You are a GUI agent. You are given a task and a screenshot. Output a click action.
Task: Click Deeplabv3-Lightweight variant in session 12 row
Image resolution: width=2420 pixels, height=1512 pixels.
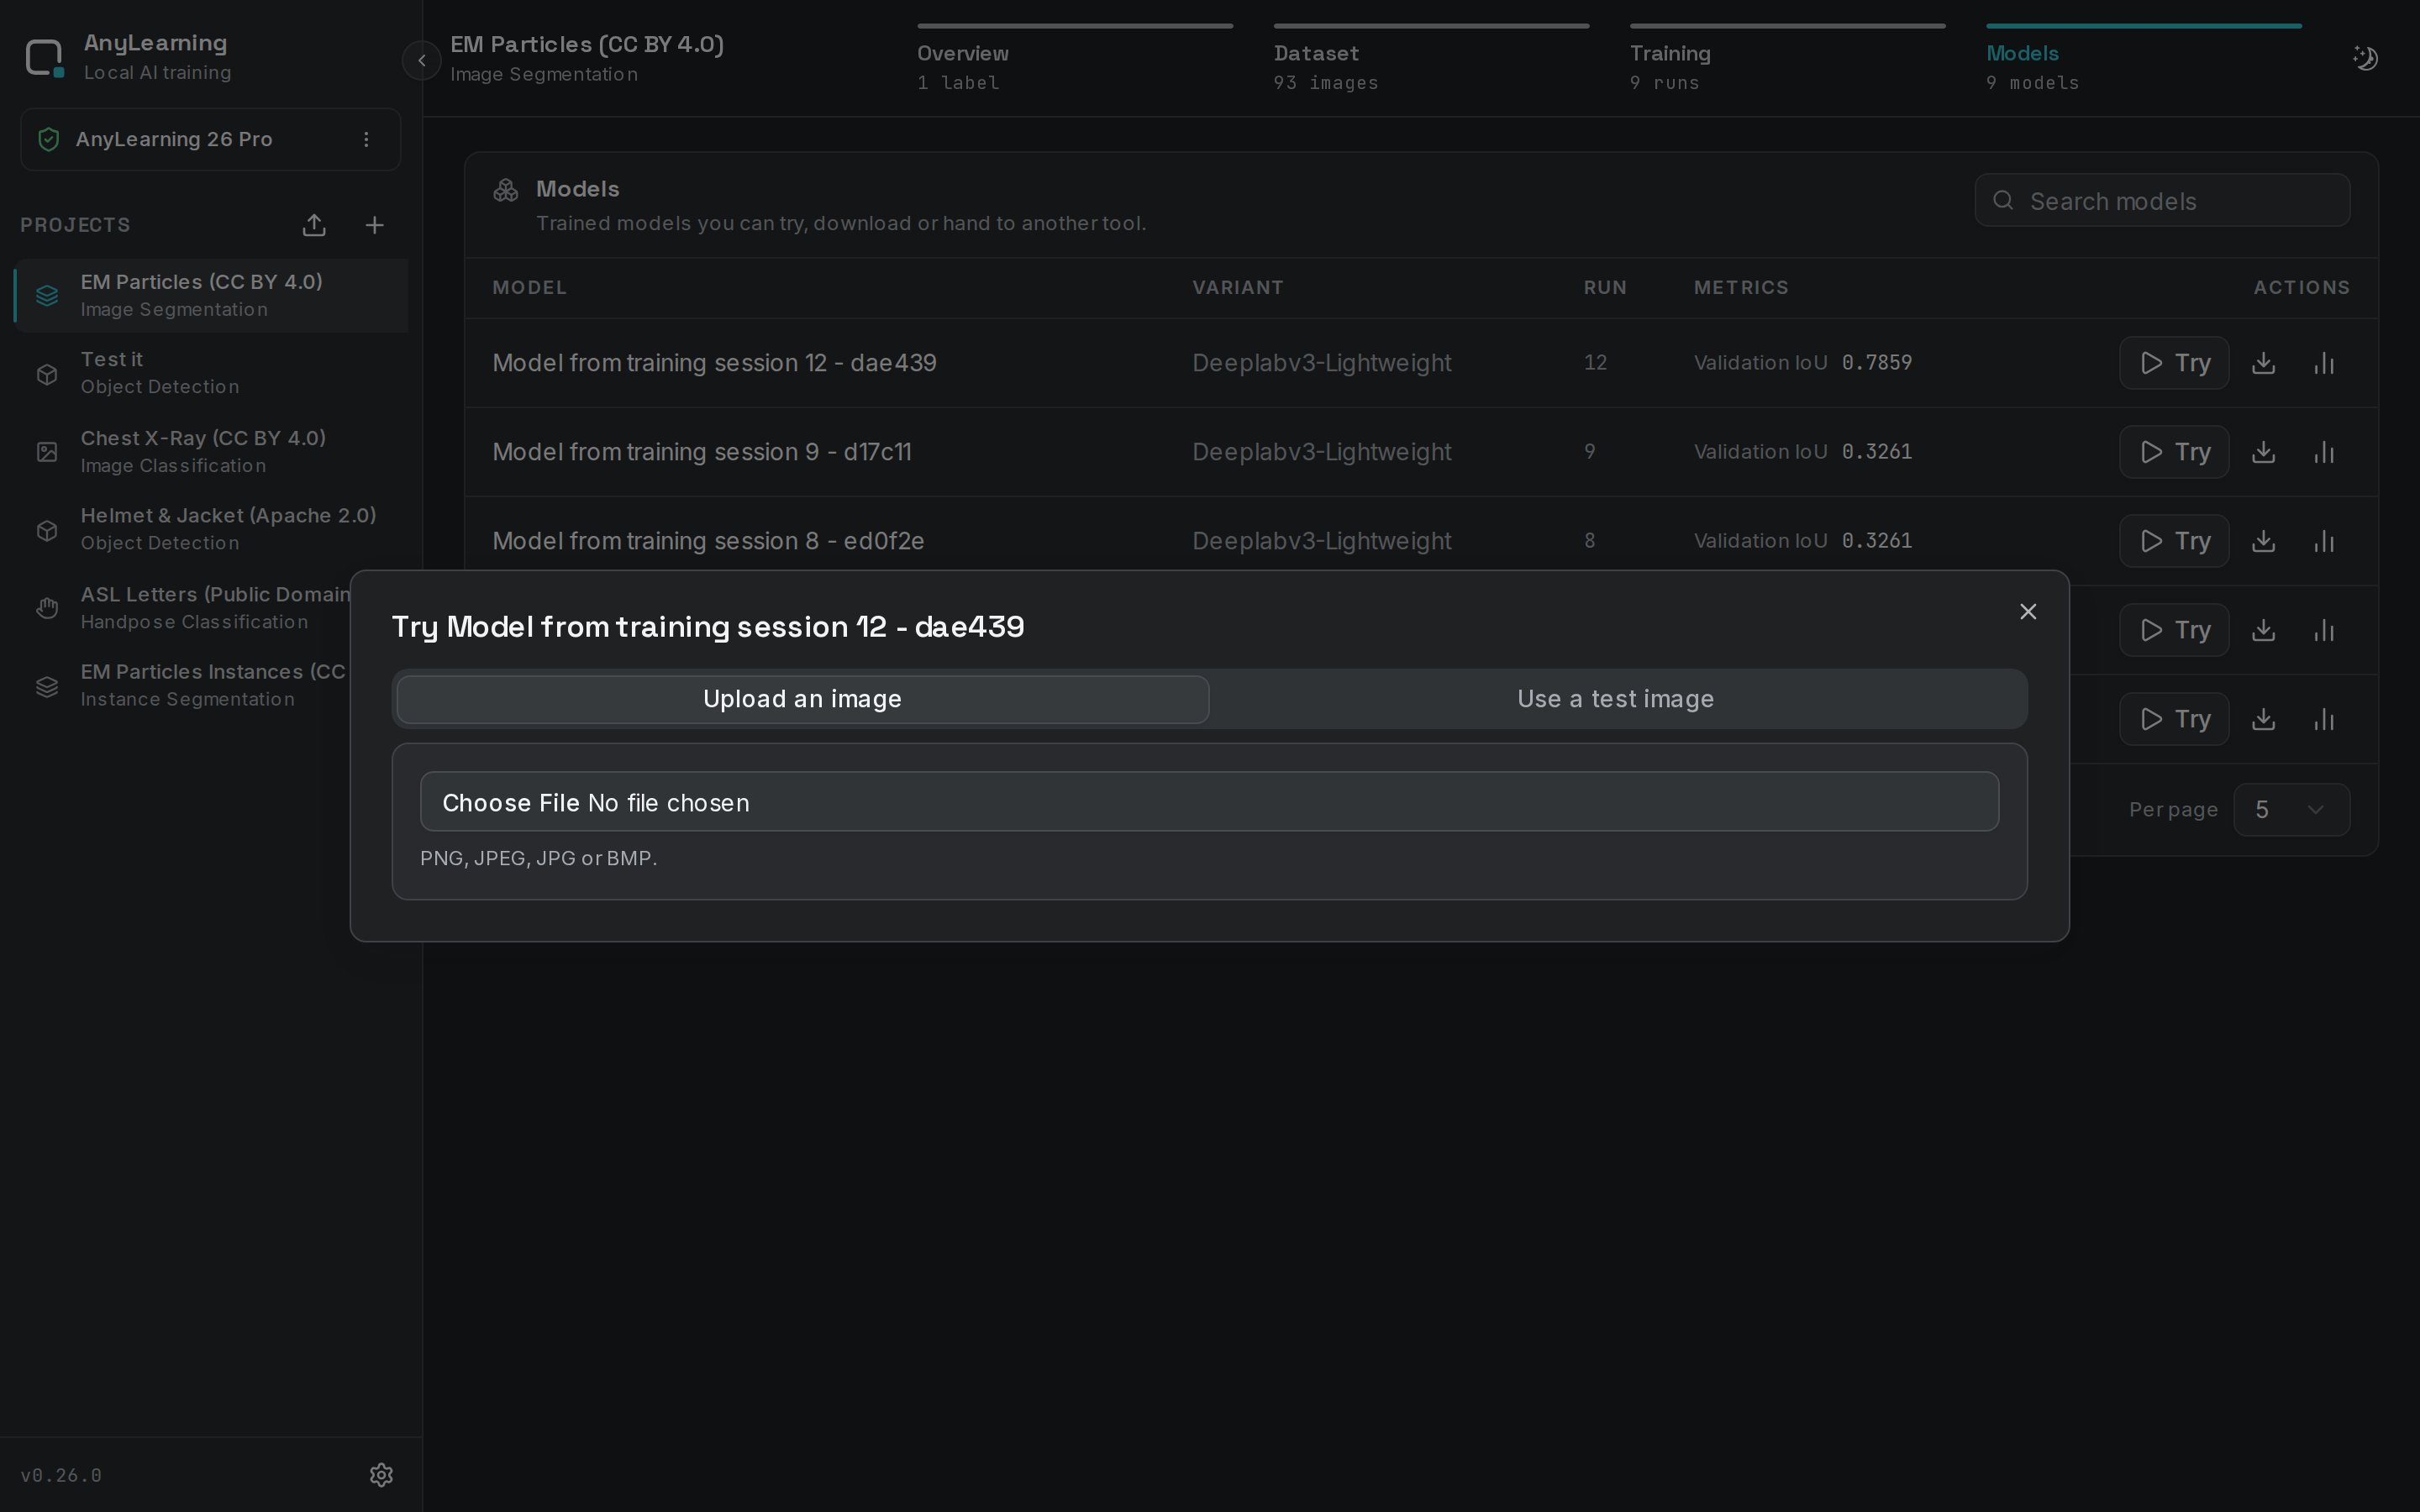1321,363
